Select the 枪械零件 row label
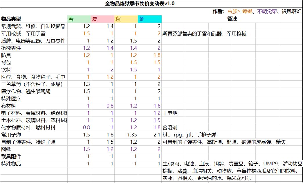Image resolution: width=303 pixels, height=183 pixels. coord(34,48)
